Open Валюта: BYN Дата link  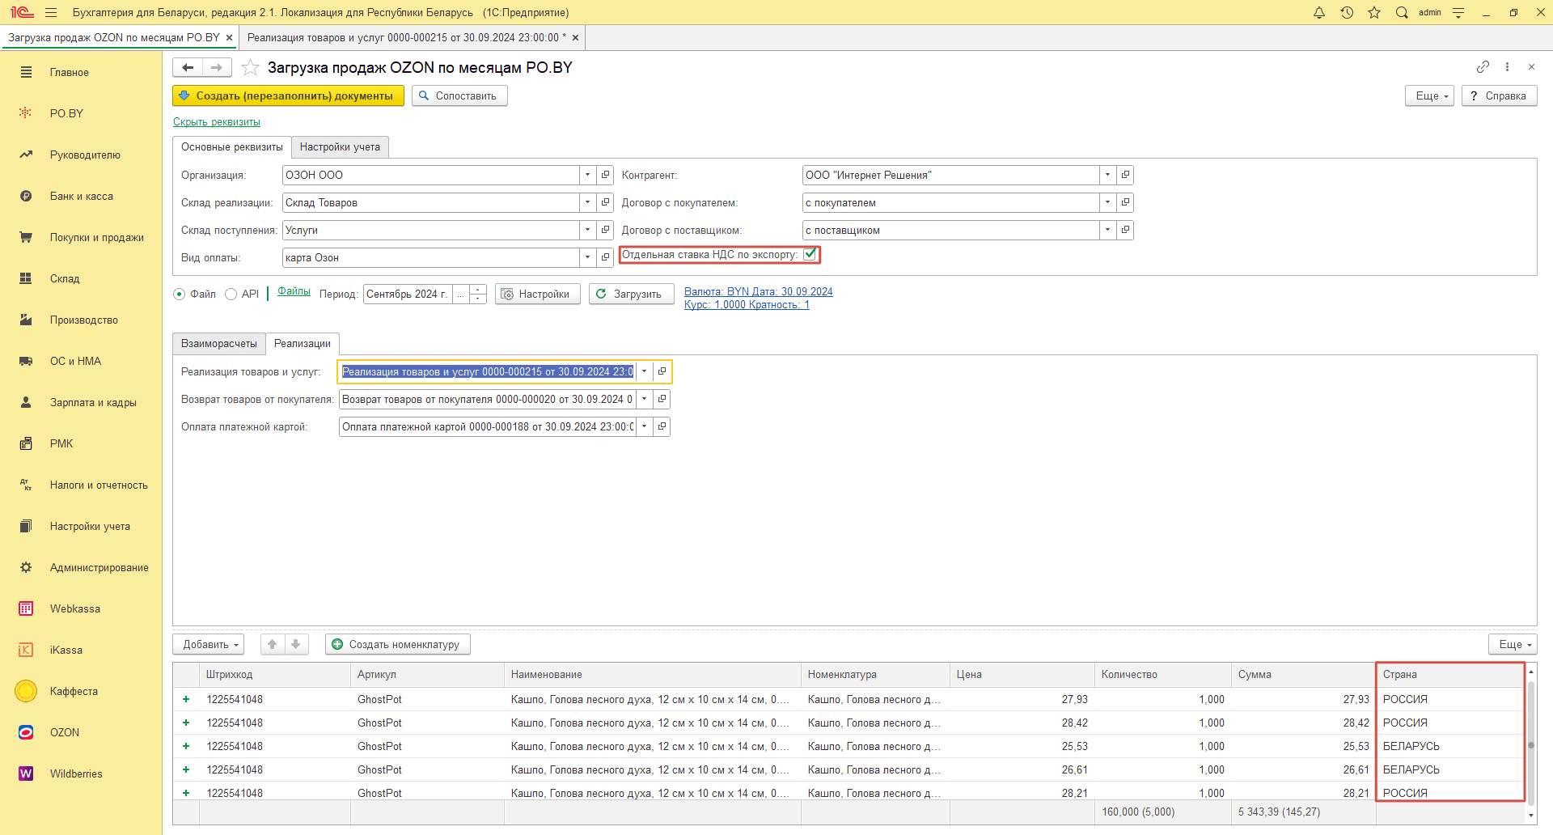tap(759, 292)
